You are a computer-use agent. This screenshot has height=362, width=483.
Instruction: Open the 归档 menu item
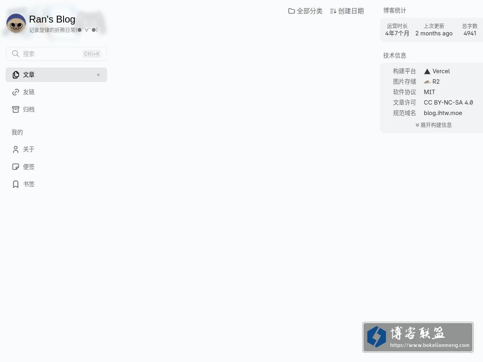56,109
